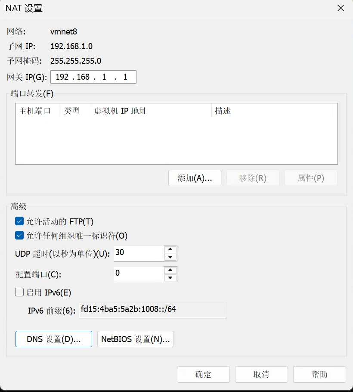Click the IPv6 前缀 field
353x392 pixels.
pyautogui.click(x=153, y=310)
